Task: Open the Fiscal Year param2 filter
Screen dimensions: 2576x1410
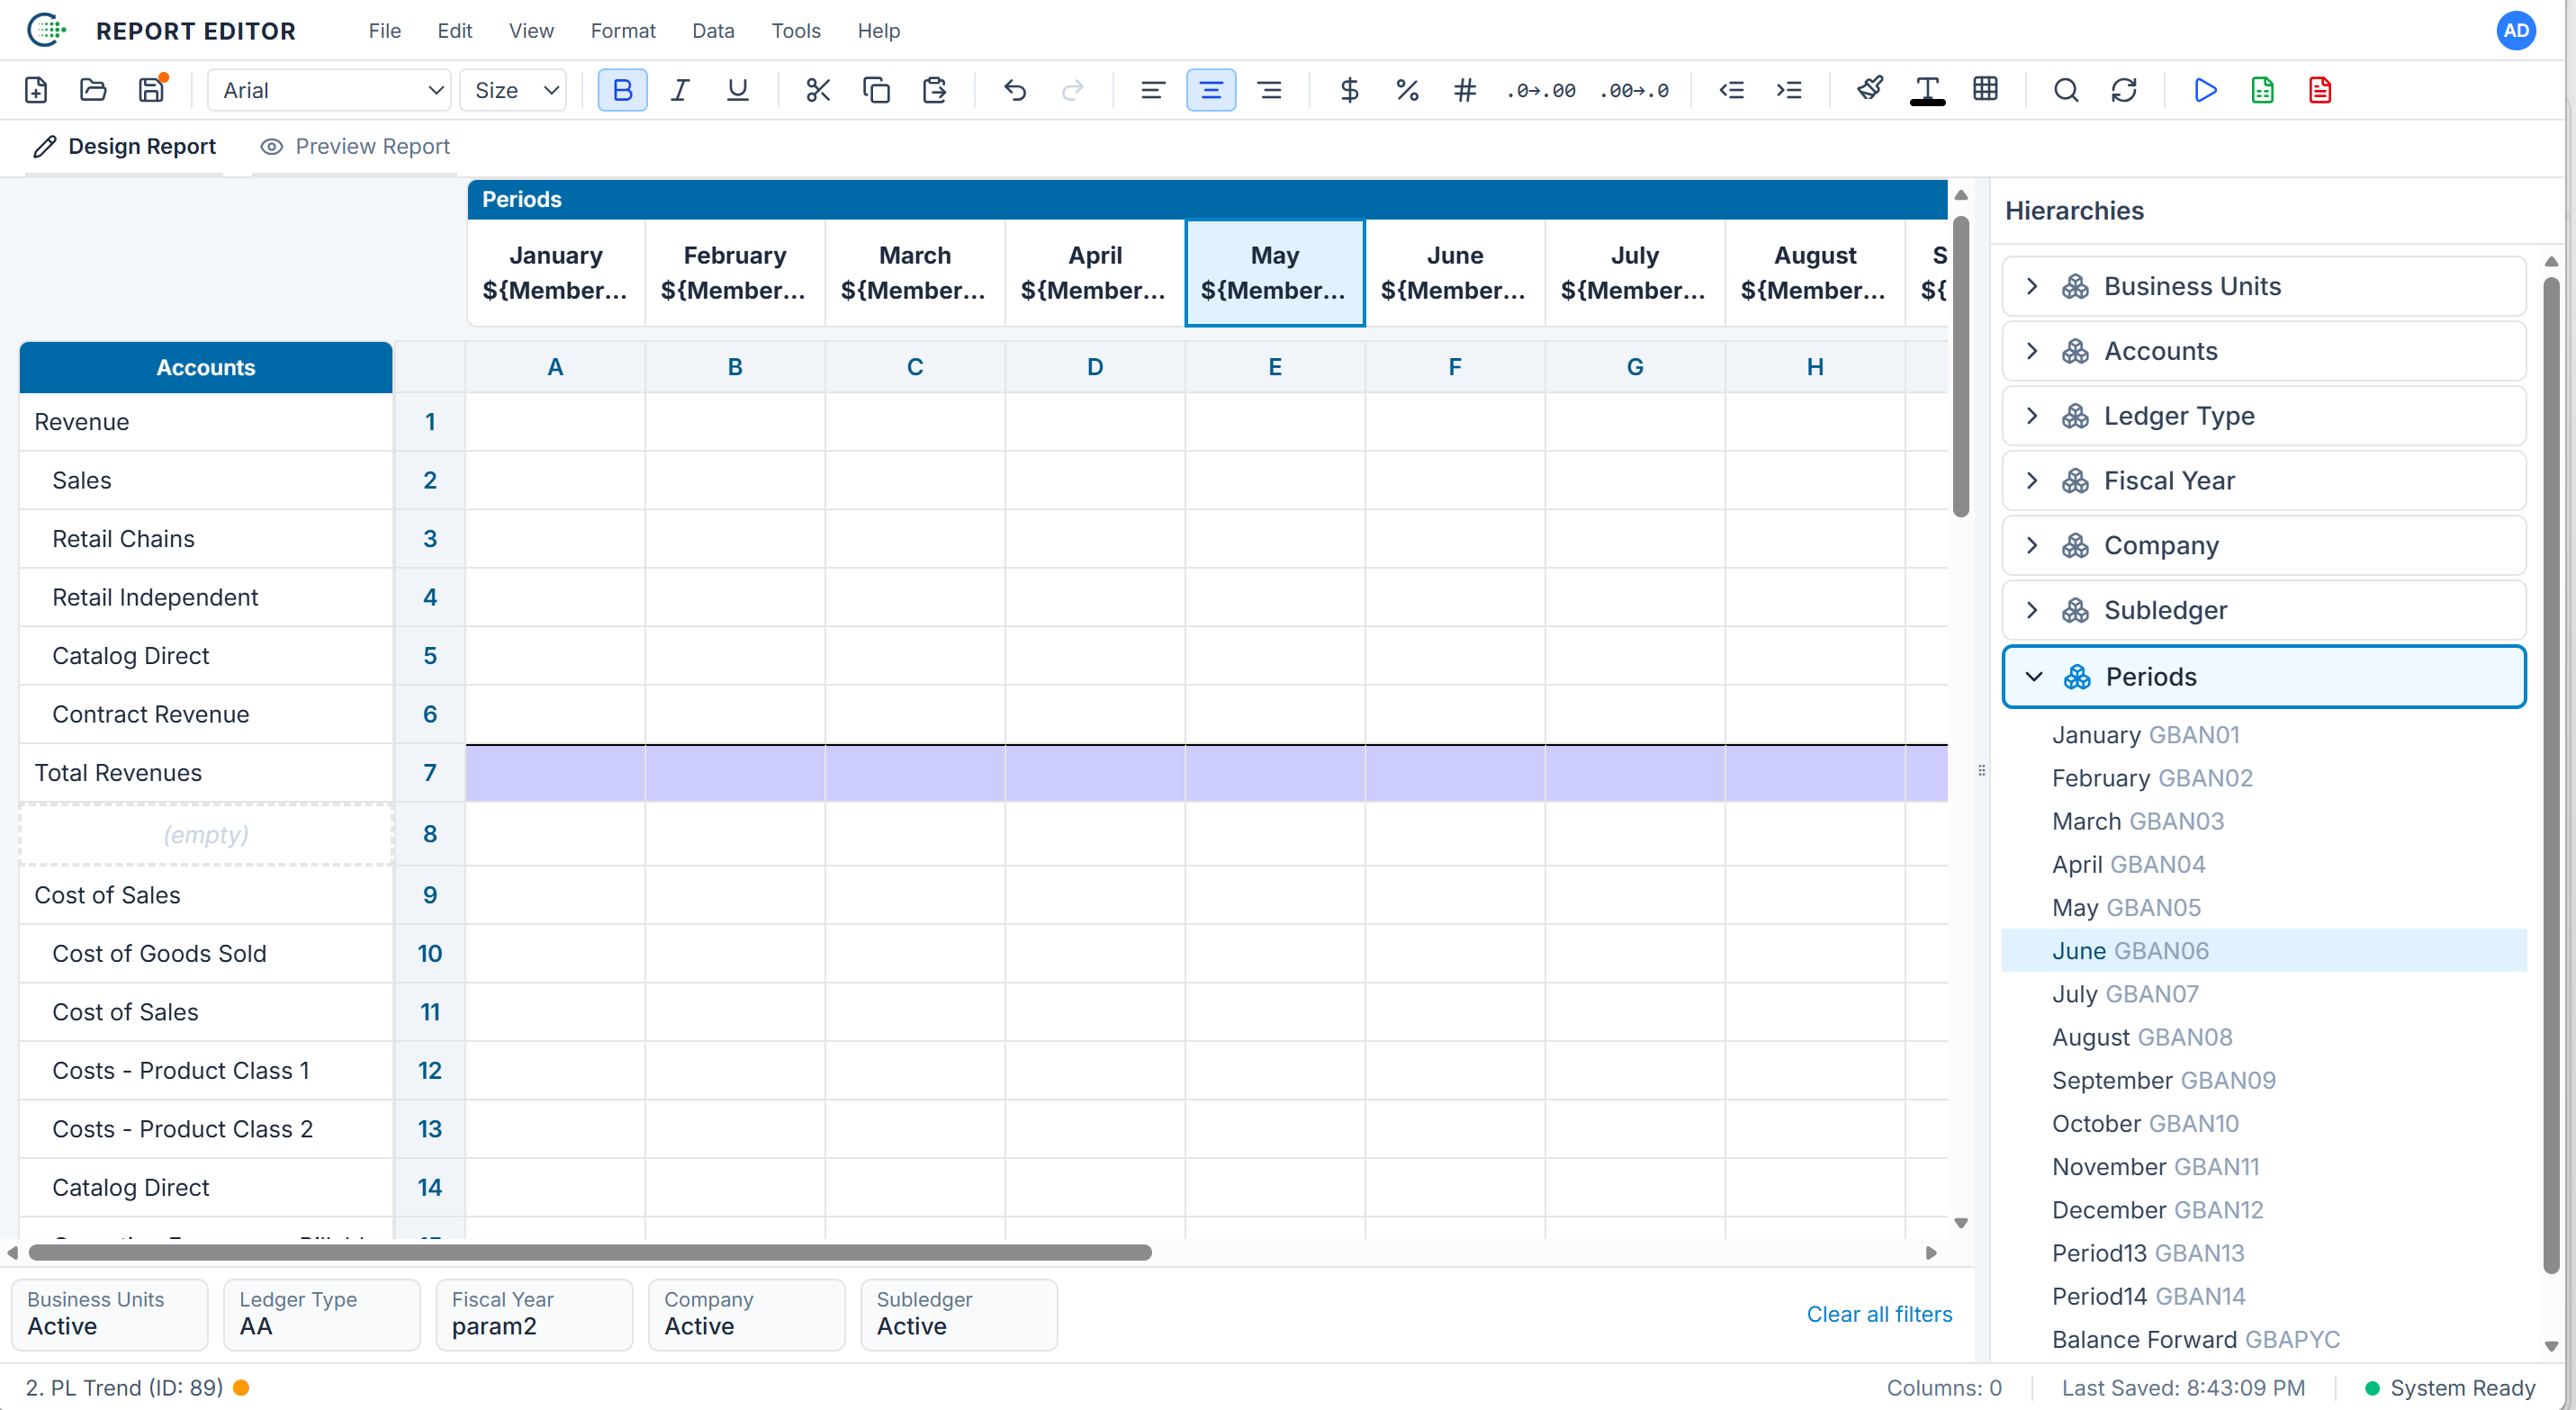Action: tap(534, 1314)
